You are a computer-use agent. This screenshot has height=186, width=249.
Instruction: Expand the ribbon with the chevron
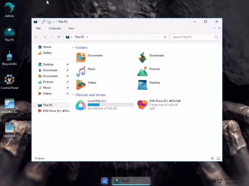(x=214, y=28)
